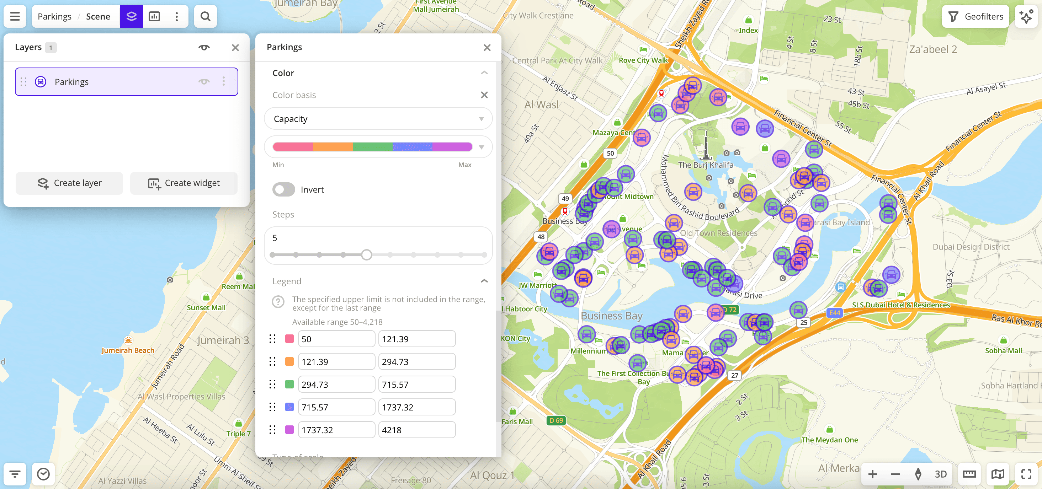Open the Capacity color basis dropdown

378,119
